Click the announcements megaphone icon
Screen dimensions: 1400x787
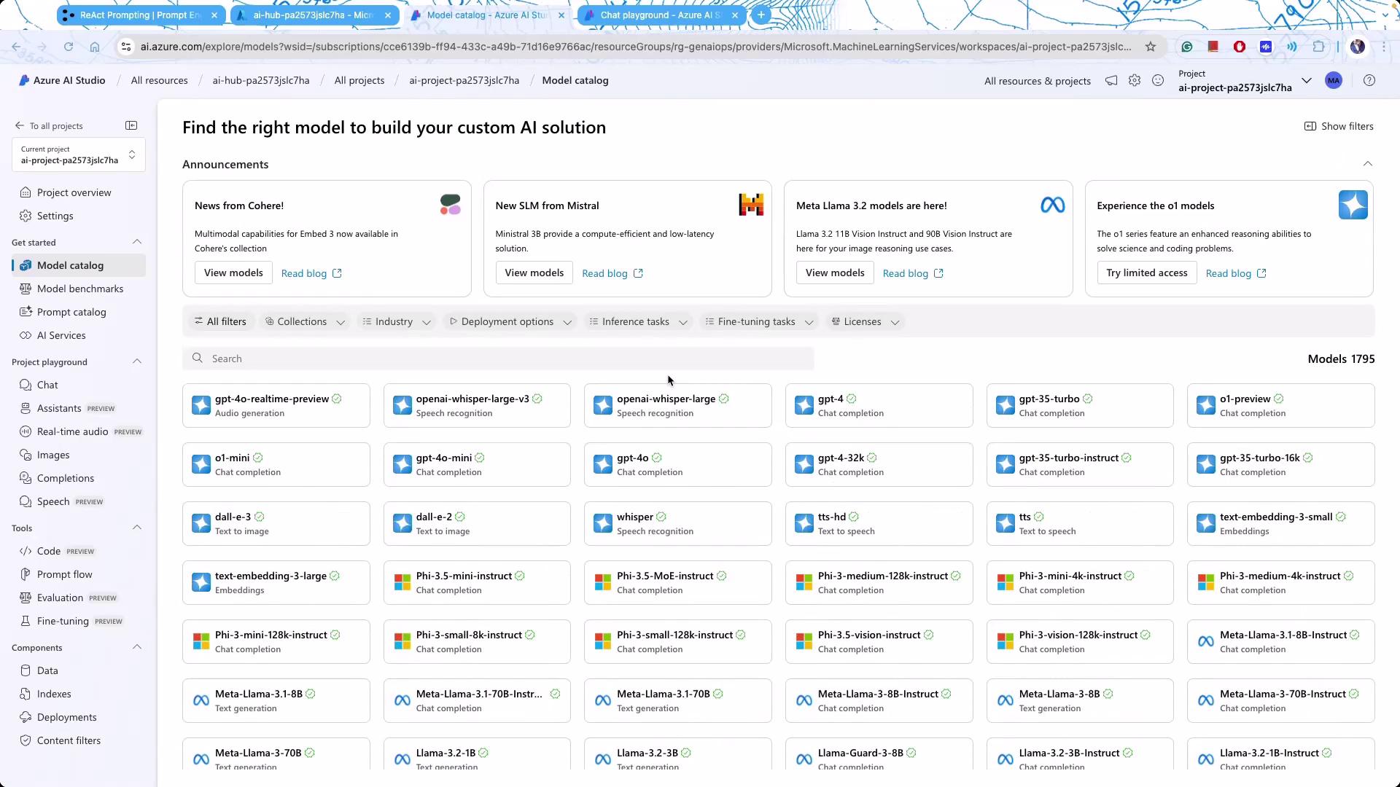pos(1111,81)
